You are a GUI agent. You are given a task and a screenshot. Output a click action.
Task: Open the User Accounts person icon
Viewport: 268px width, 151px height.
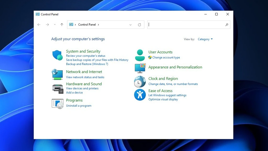pos(140,55)
